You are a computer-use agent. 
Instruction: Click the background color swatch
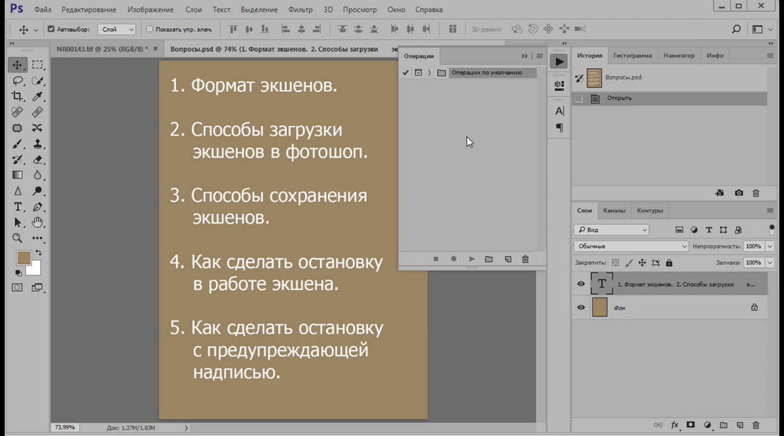35,269
